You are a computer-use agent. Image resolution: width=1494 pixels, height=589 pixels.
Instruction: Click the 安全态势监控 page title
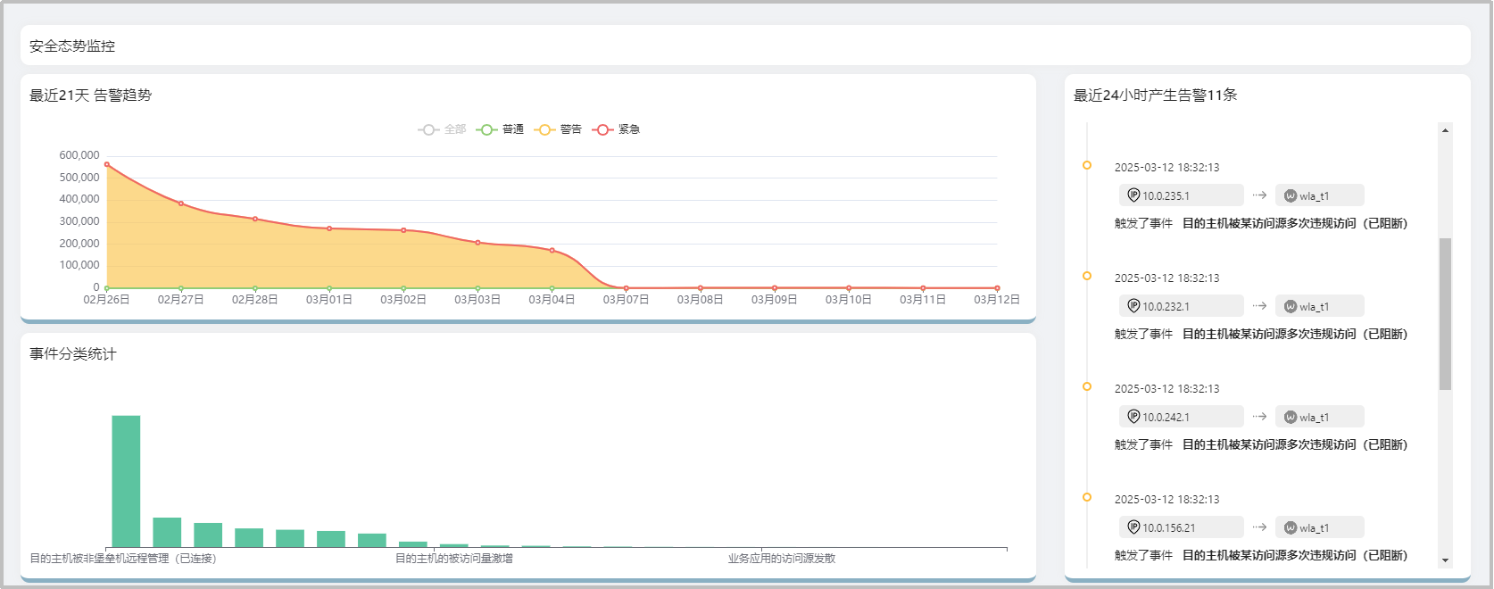click(72, 46)
